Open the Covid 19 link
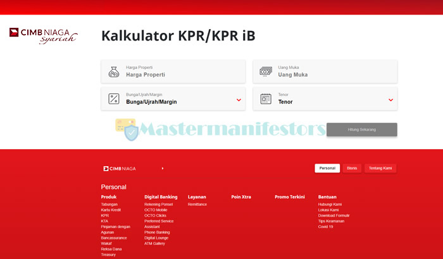 coord(325,227)
